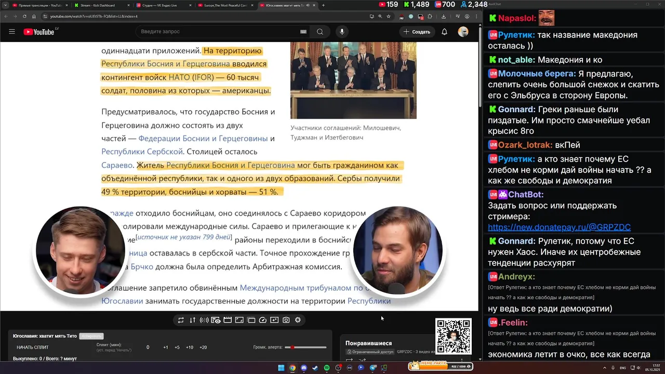Bookmark this page with the star
The height and width of the screenshot is (374, 665).
click(388, 16)
